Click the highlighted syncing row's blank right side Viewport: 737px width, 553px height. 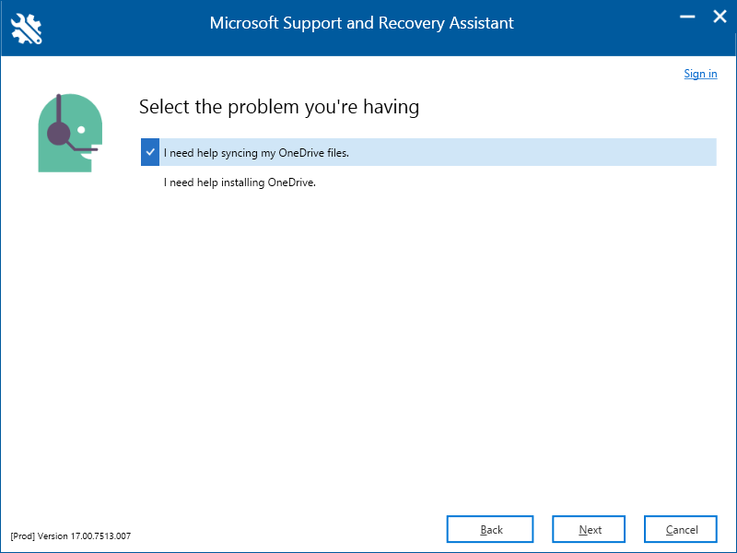tap(532, 152)
